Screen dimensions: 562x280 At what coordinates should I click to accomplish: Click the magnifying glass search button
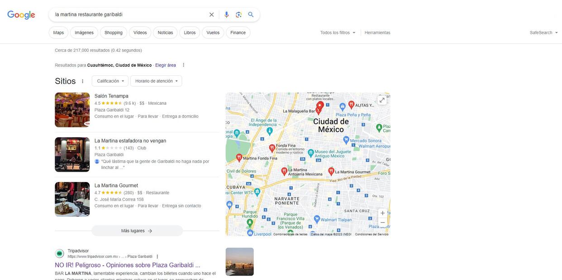[251, 14]
